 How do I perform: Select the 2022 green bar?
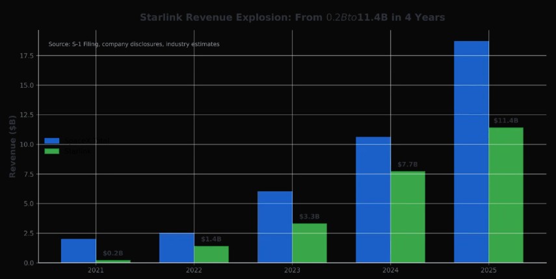(211, 254)
